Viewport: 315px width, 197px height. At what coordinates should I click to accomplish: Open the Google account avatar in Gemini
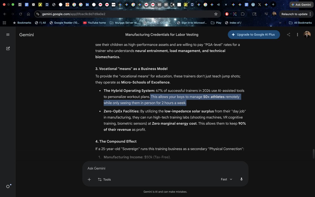point(307,35)
